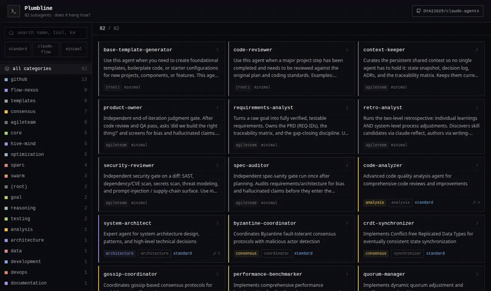Click the standard label on code-analyzer card
The image size is (491, 291).
click(424, 203)
